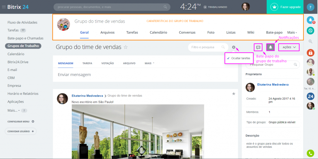Open the Listas group tab
Screen dimensions: 318x159
pyautogui.click(x=231, y=32)
